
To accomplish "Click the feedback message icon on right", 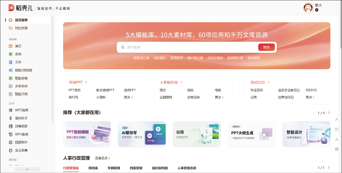I will pyautogui.click(x=337, y=129).
